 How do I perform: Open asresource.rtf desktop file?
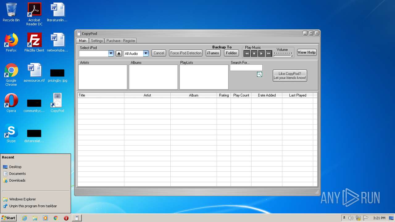(x=34, y=73)
